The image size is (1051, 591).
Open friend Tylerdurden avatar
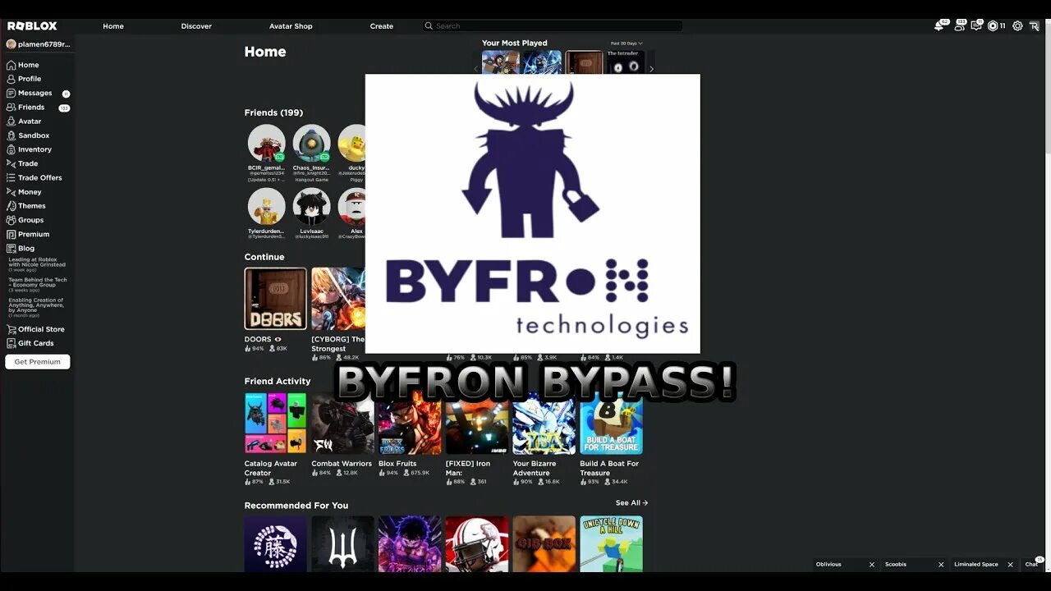[267, 207]
